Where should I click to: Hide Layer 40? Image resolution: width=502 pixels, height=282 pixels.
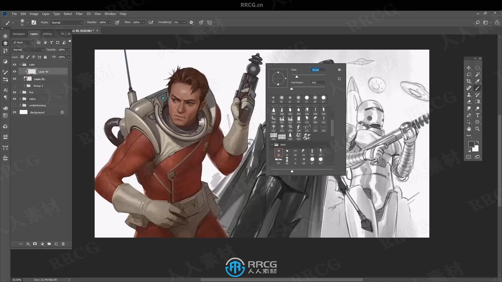[x=14, y=72]
